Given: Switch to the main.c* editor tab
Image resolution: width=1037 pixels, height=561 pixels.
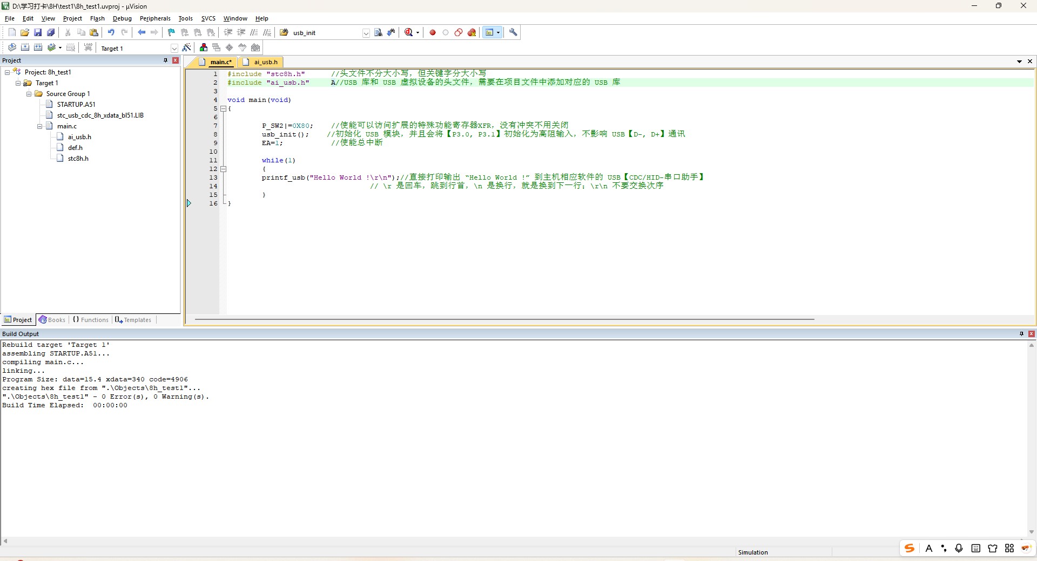Looking at the screenshot, I should click(x=216, y=62).
